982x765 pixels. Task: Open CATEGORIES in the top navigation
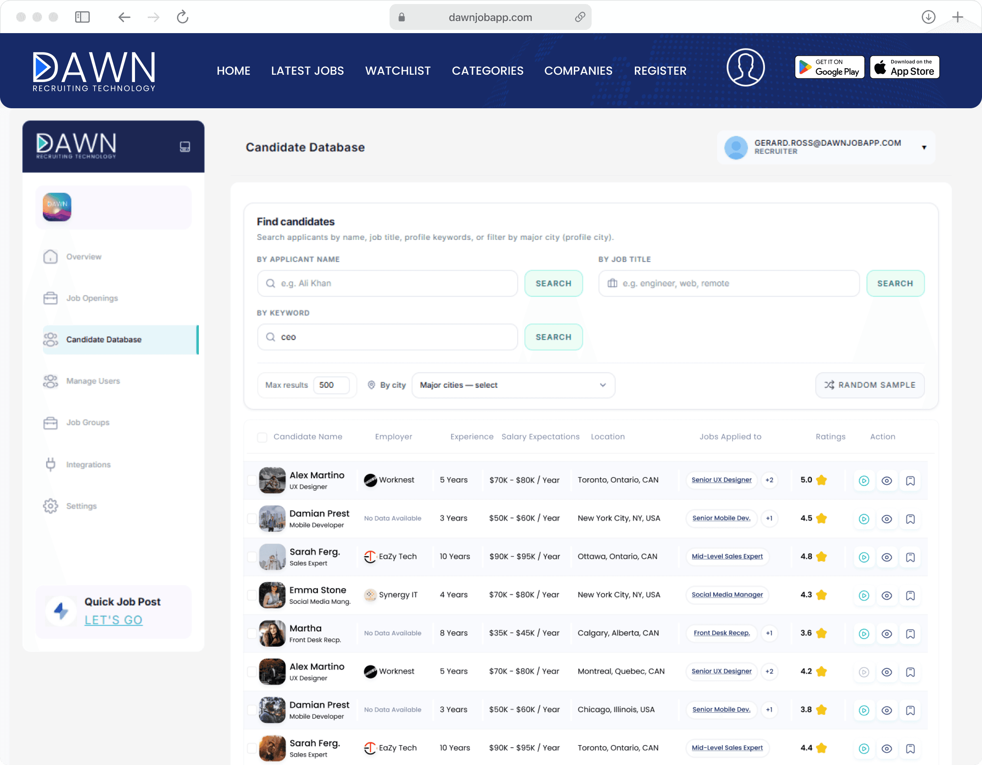487,71
